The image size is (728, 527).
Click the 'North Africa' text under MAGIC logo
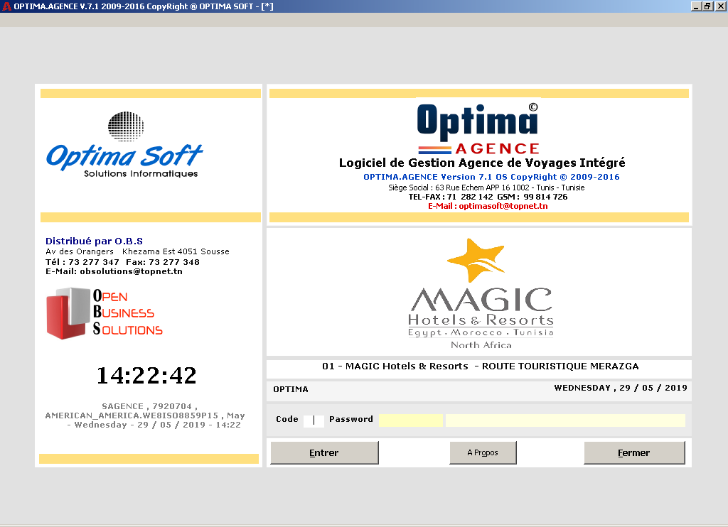tap(481, 345)
